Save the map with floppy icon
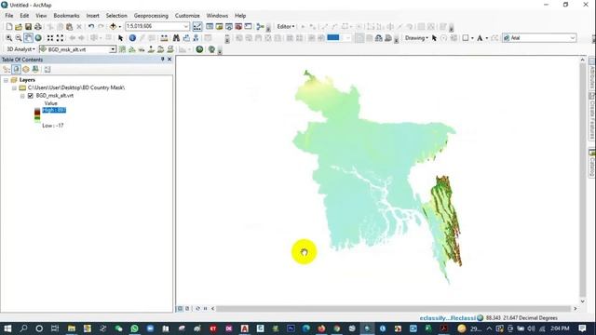 (28, 27)
